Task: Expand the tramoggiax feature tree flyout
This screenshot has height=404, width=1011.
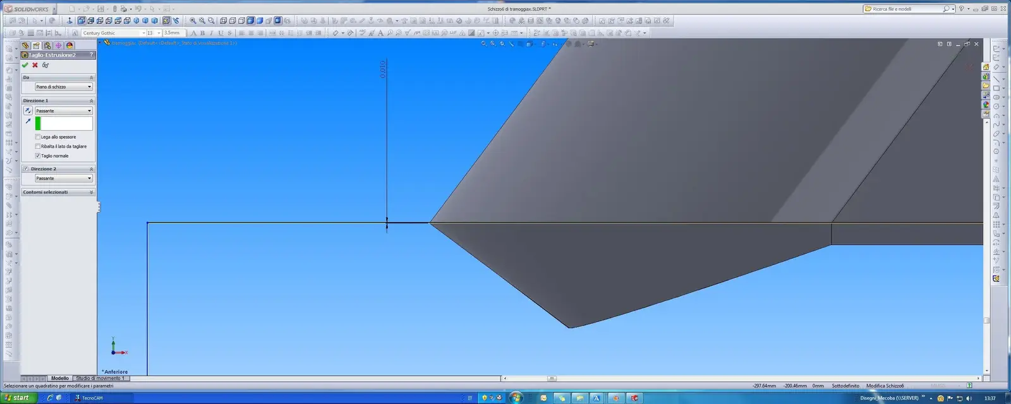Action: (100, 43)
